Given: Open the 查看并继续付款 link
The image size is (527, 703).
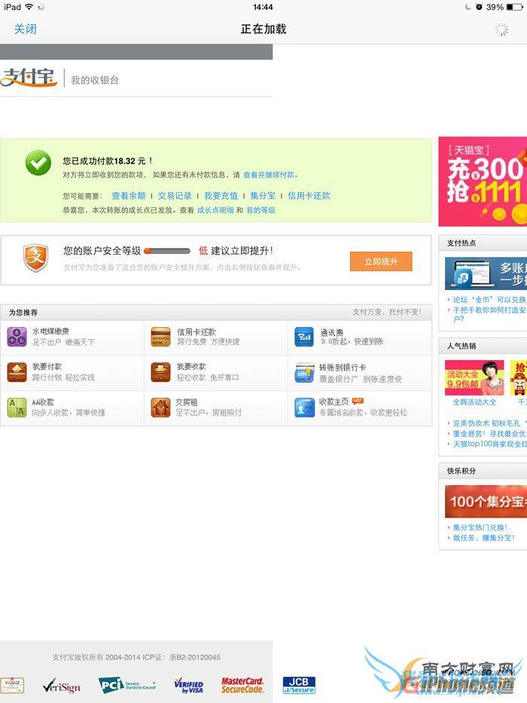Looking at the screenshot, I should point(270,175).
